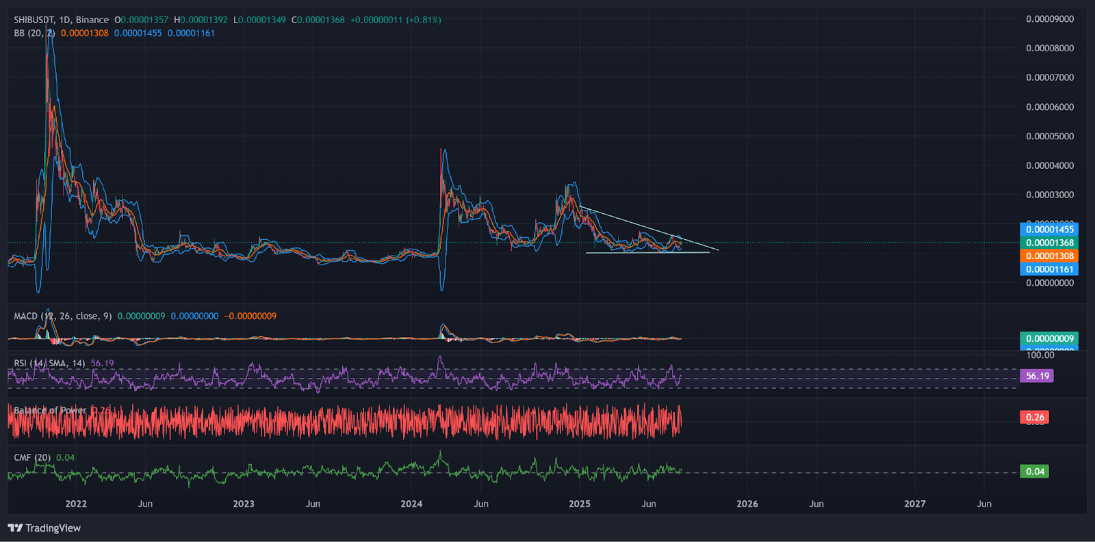Click the 0.00000009 MACD value tag
The height and width of the screenshot is (542, 1095).
click(x=1049, y=338)
